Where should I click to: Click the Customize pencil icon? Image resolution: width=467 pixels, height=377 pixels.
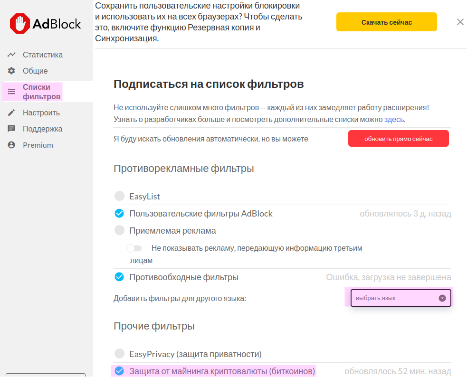click(11, 113)
